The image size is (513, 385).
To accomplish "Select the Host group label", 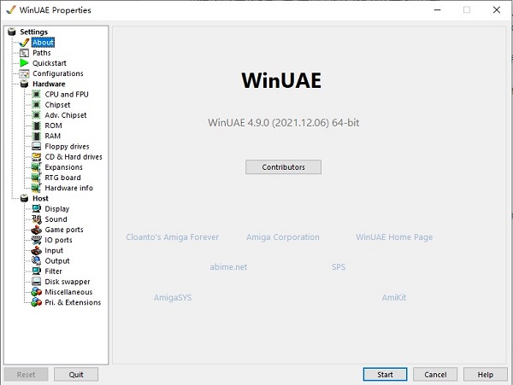I will pos(40,198).
